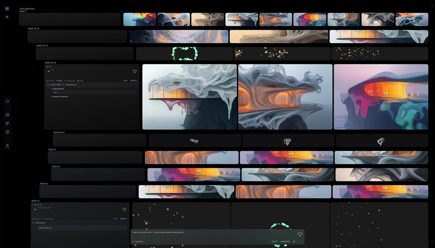Switch ROW-16 panel to AGENTIC mode
Viewport: 435px width, 248px height.
pos(133,81)
